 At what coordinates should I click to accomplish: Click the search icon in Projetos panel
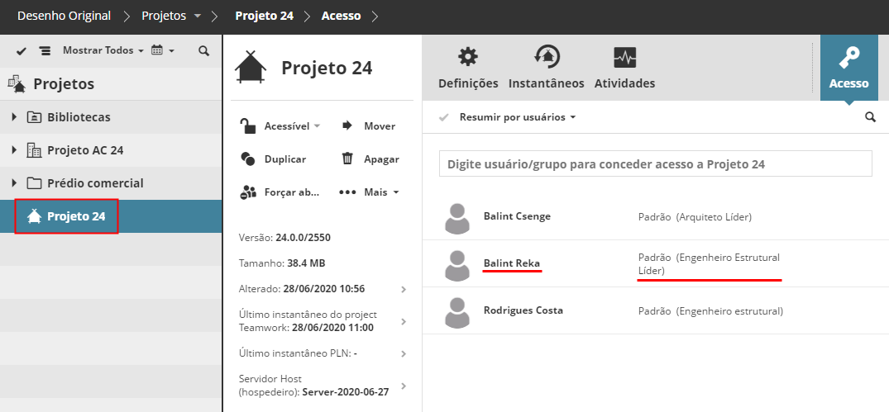point(204,51)
